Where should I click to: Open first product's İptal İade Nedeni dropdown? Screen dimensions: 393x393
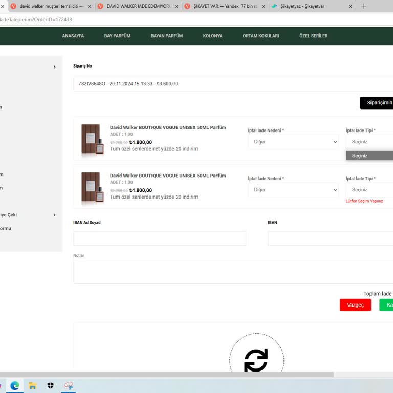tap(293, 142)
